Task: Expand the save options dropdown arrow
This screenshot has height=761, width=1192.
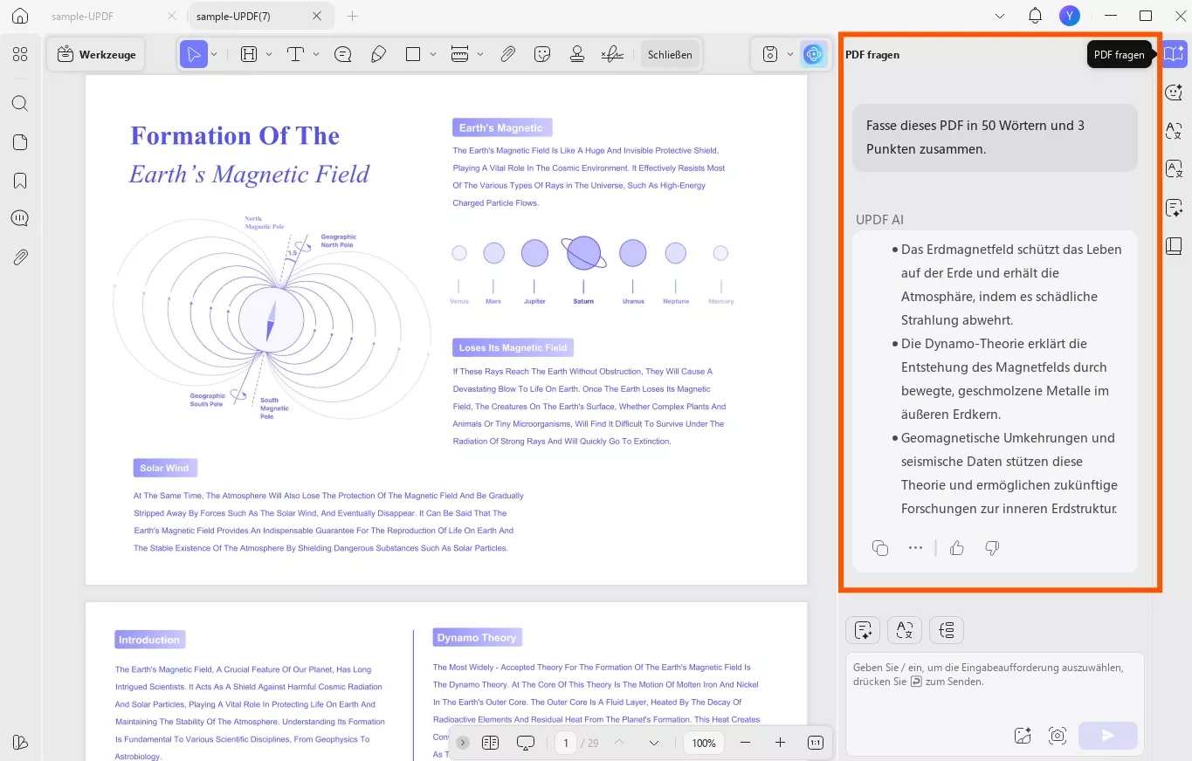Action: pos(790,54)
